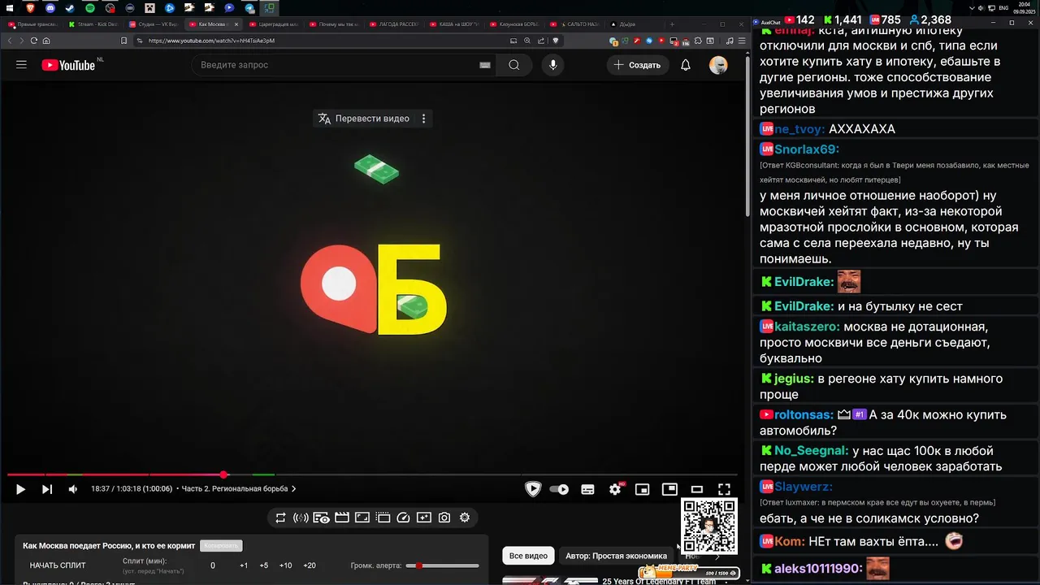Image resolution: width=1040 pixels, height=585 pixels.
Task: Switch to the 'Stream - Kick' tab
Action: pos(93,24)
